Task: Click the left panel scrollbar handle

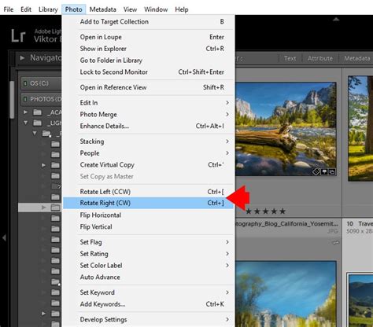Action: (12, 100)
